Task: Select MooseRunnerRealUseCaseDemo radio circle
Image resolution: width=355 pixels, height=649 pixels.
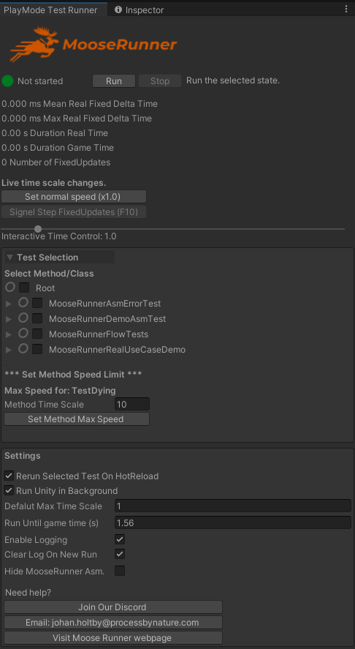Action: click(x=23, y=348)
